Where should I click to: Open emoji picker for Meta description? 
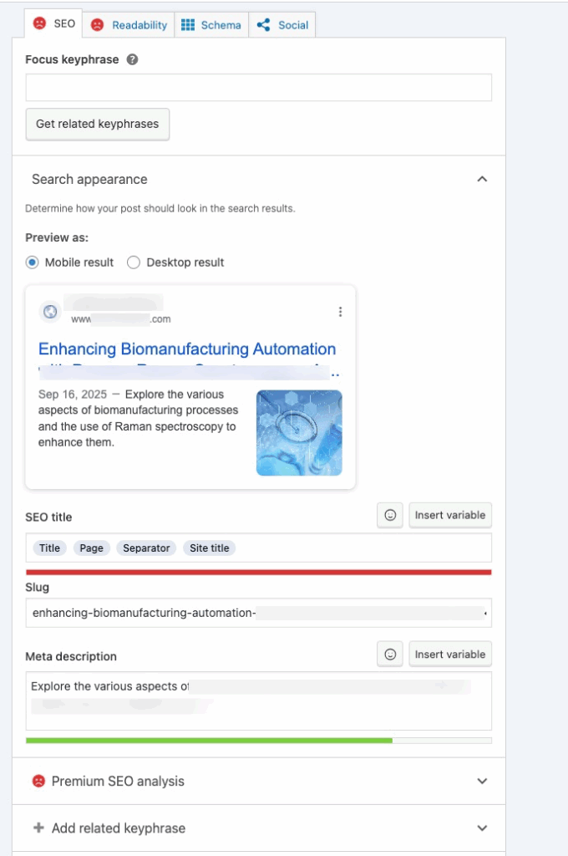pos(389,655)
